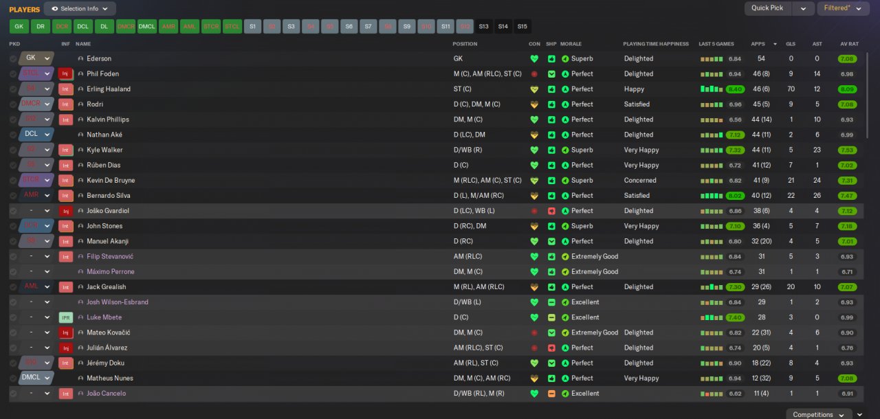880x419 pixels.
Task: Open Joško Gvardiol's empty position selector
Action: 36,211
